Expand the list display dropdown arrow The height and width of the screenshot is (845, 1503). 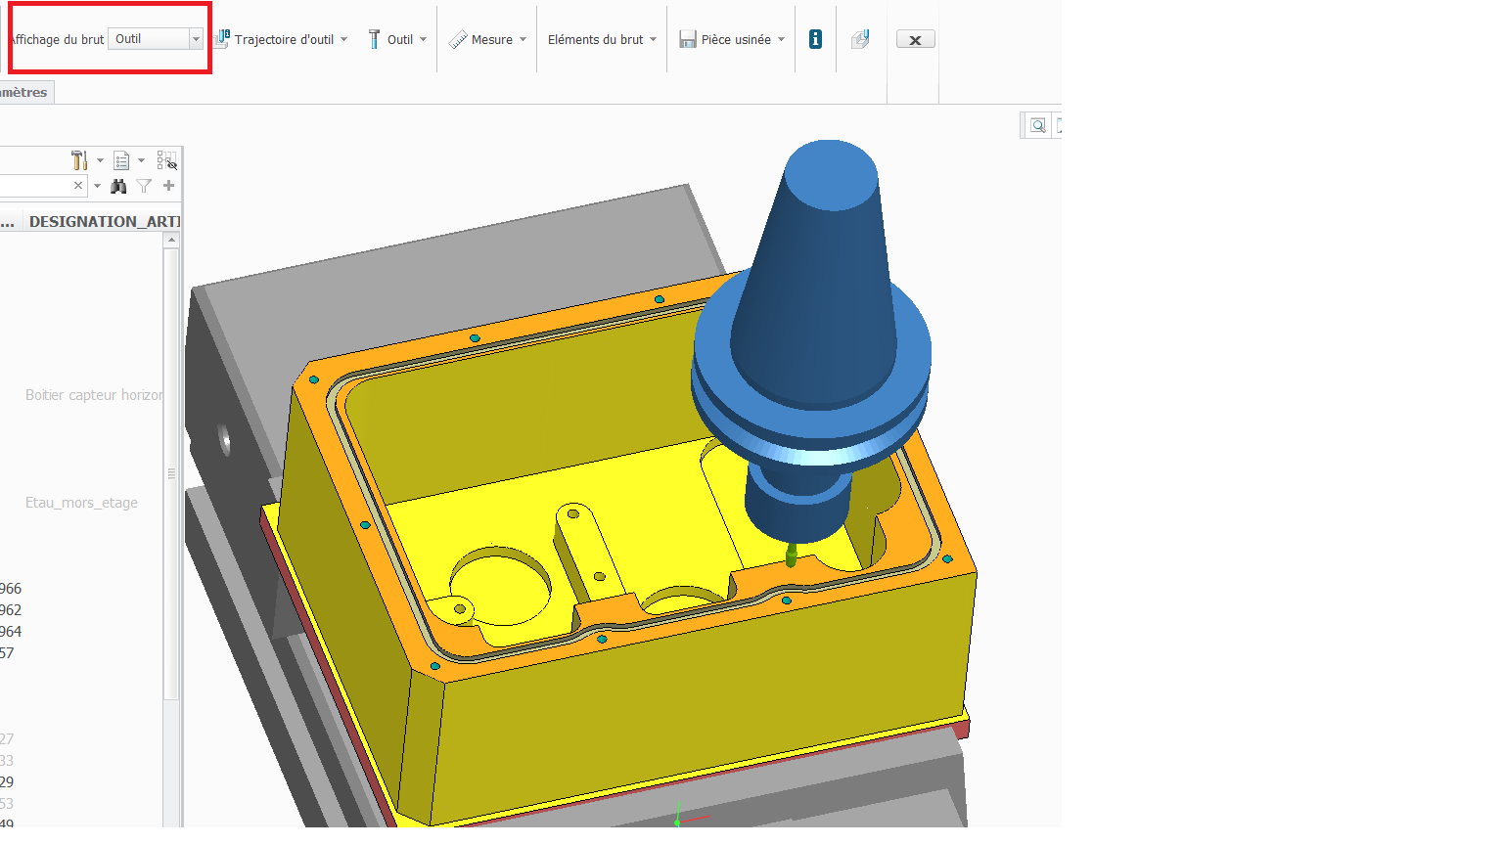click(x=141, y=160)
